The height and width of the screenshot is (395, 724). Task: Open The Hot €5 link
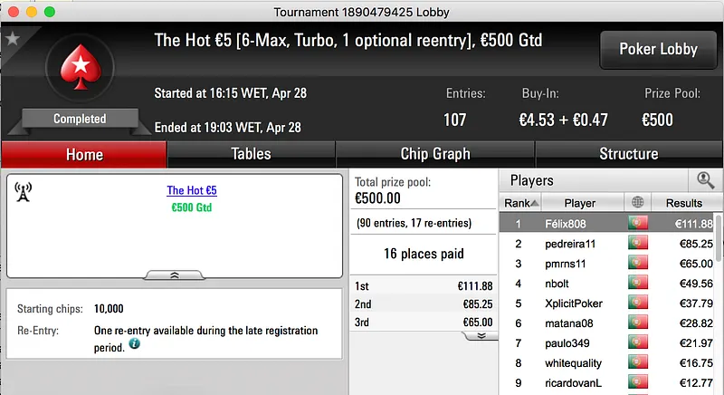click(x=192, y=191)
